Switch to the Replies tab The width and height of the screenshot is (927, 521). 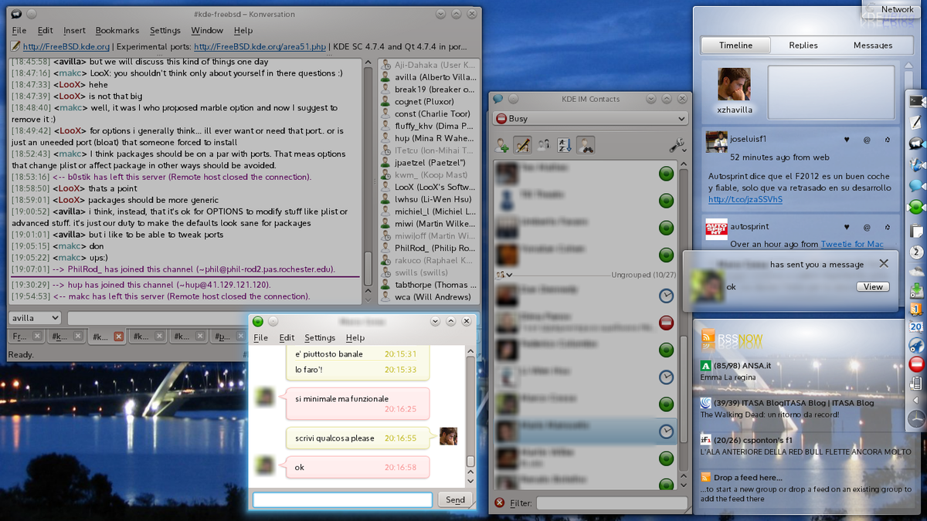pos(803,46)
